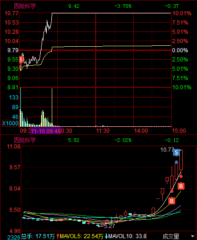Viewport: 197px width, 240px height.
Task: Click the 10.28 price axis label
Action: click(12, 32)
